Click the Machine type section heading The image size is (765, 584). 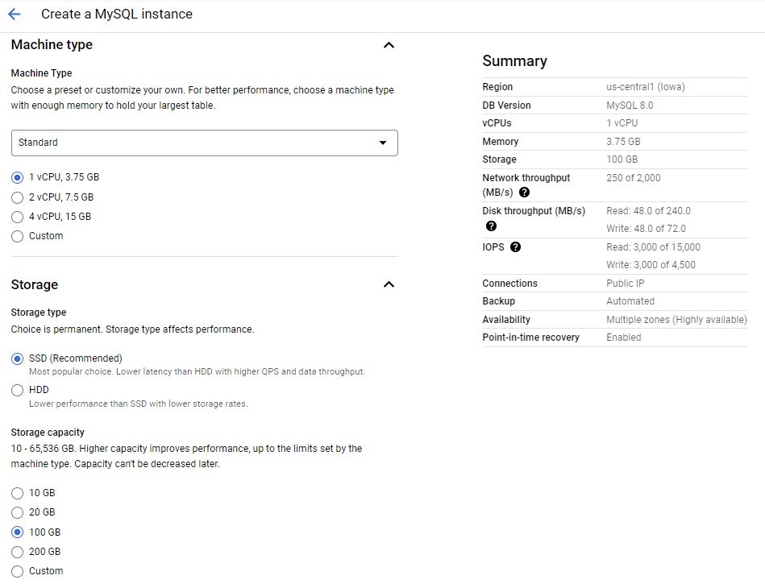(x=52, y=45)
